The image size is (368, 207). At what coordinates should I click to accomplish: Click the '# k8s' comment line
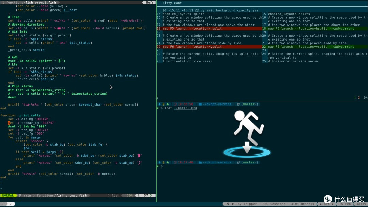click(13, 64)
